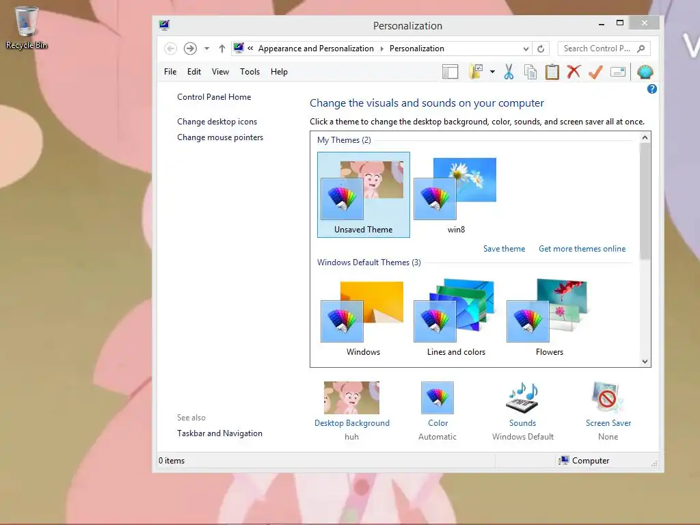Open the File menu
Screen dimensions: 700x525
(x=170, y=71)
